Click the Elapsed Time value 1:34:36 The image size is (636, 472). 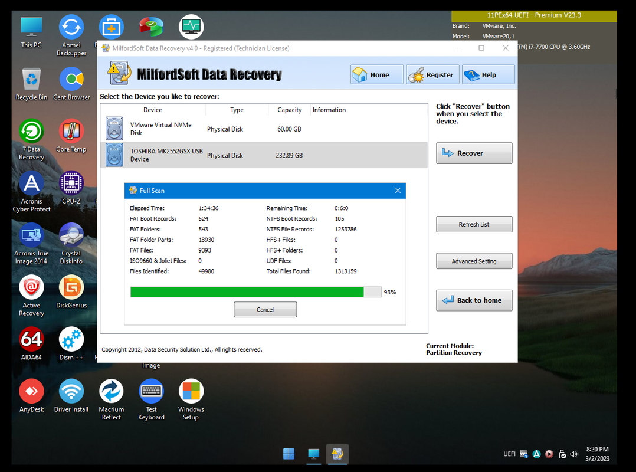[208, 208]
